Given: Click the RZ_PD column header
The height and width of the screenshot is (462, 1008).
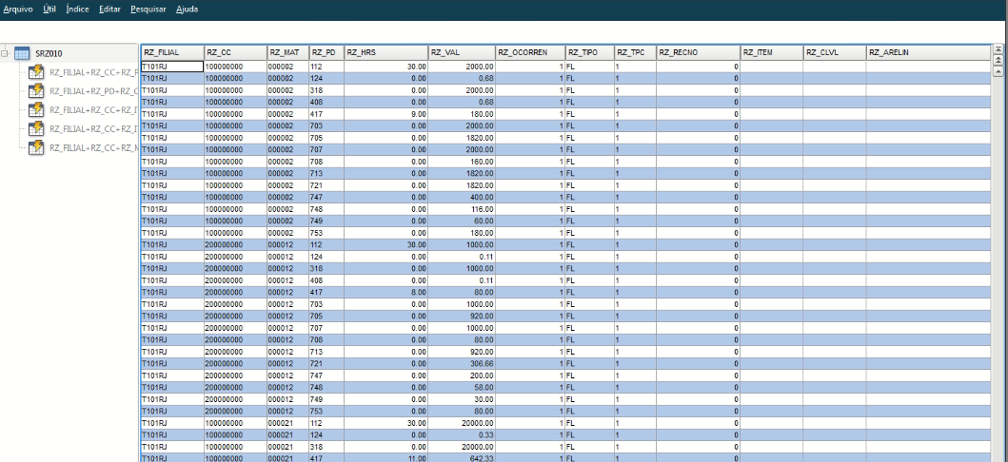Looking at the screenshot, I should [326, 52].
